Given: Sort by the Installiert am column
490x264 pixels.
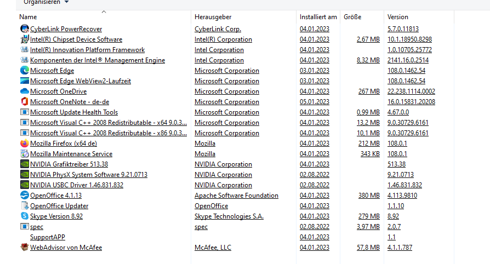Looking at the screenshot, I should pos(318,17).
